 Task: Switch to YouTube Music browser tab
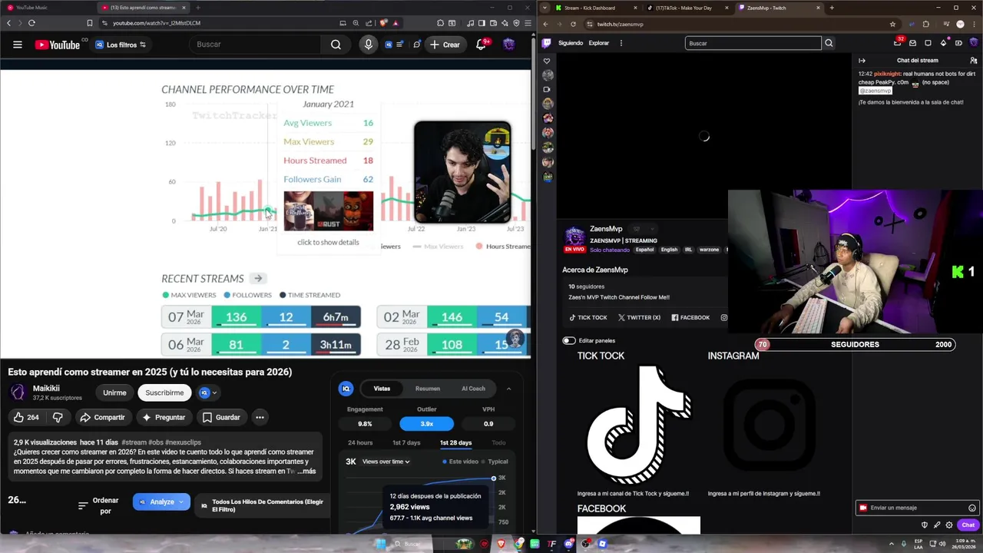tap(46, 8)
